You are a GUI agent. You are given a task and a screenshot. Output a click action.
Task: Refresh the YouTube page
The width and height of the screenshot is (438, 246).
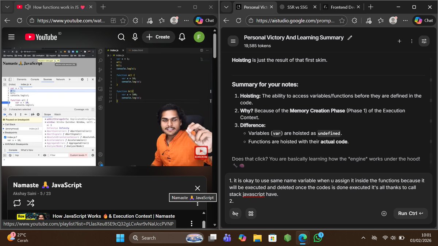[x=20, y=21]
